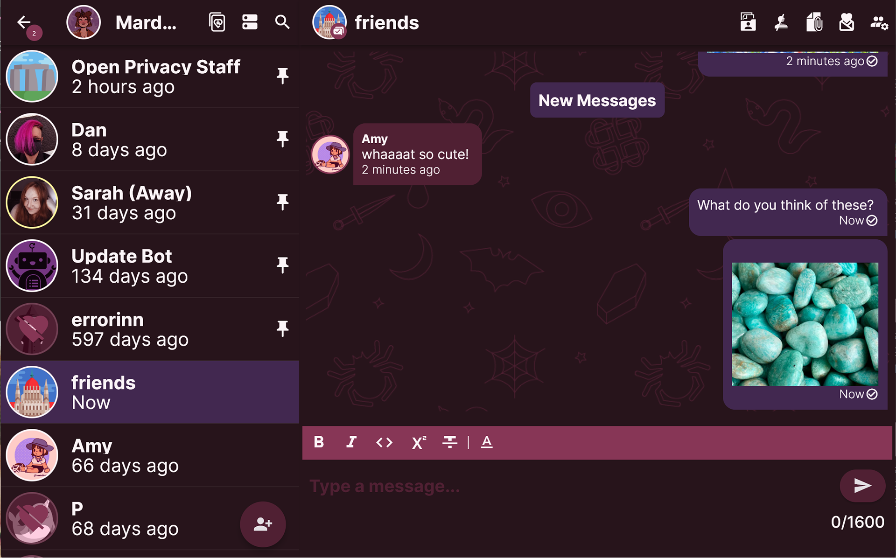This screenshot has width=896, height=558.
Task: Toggle italic text formatting
Action: point(351,442)
